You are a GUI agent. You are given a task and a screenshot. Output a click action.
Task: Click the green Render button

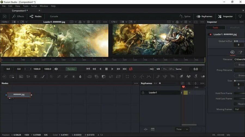coord(71,69)
